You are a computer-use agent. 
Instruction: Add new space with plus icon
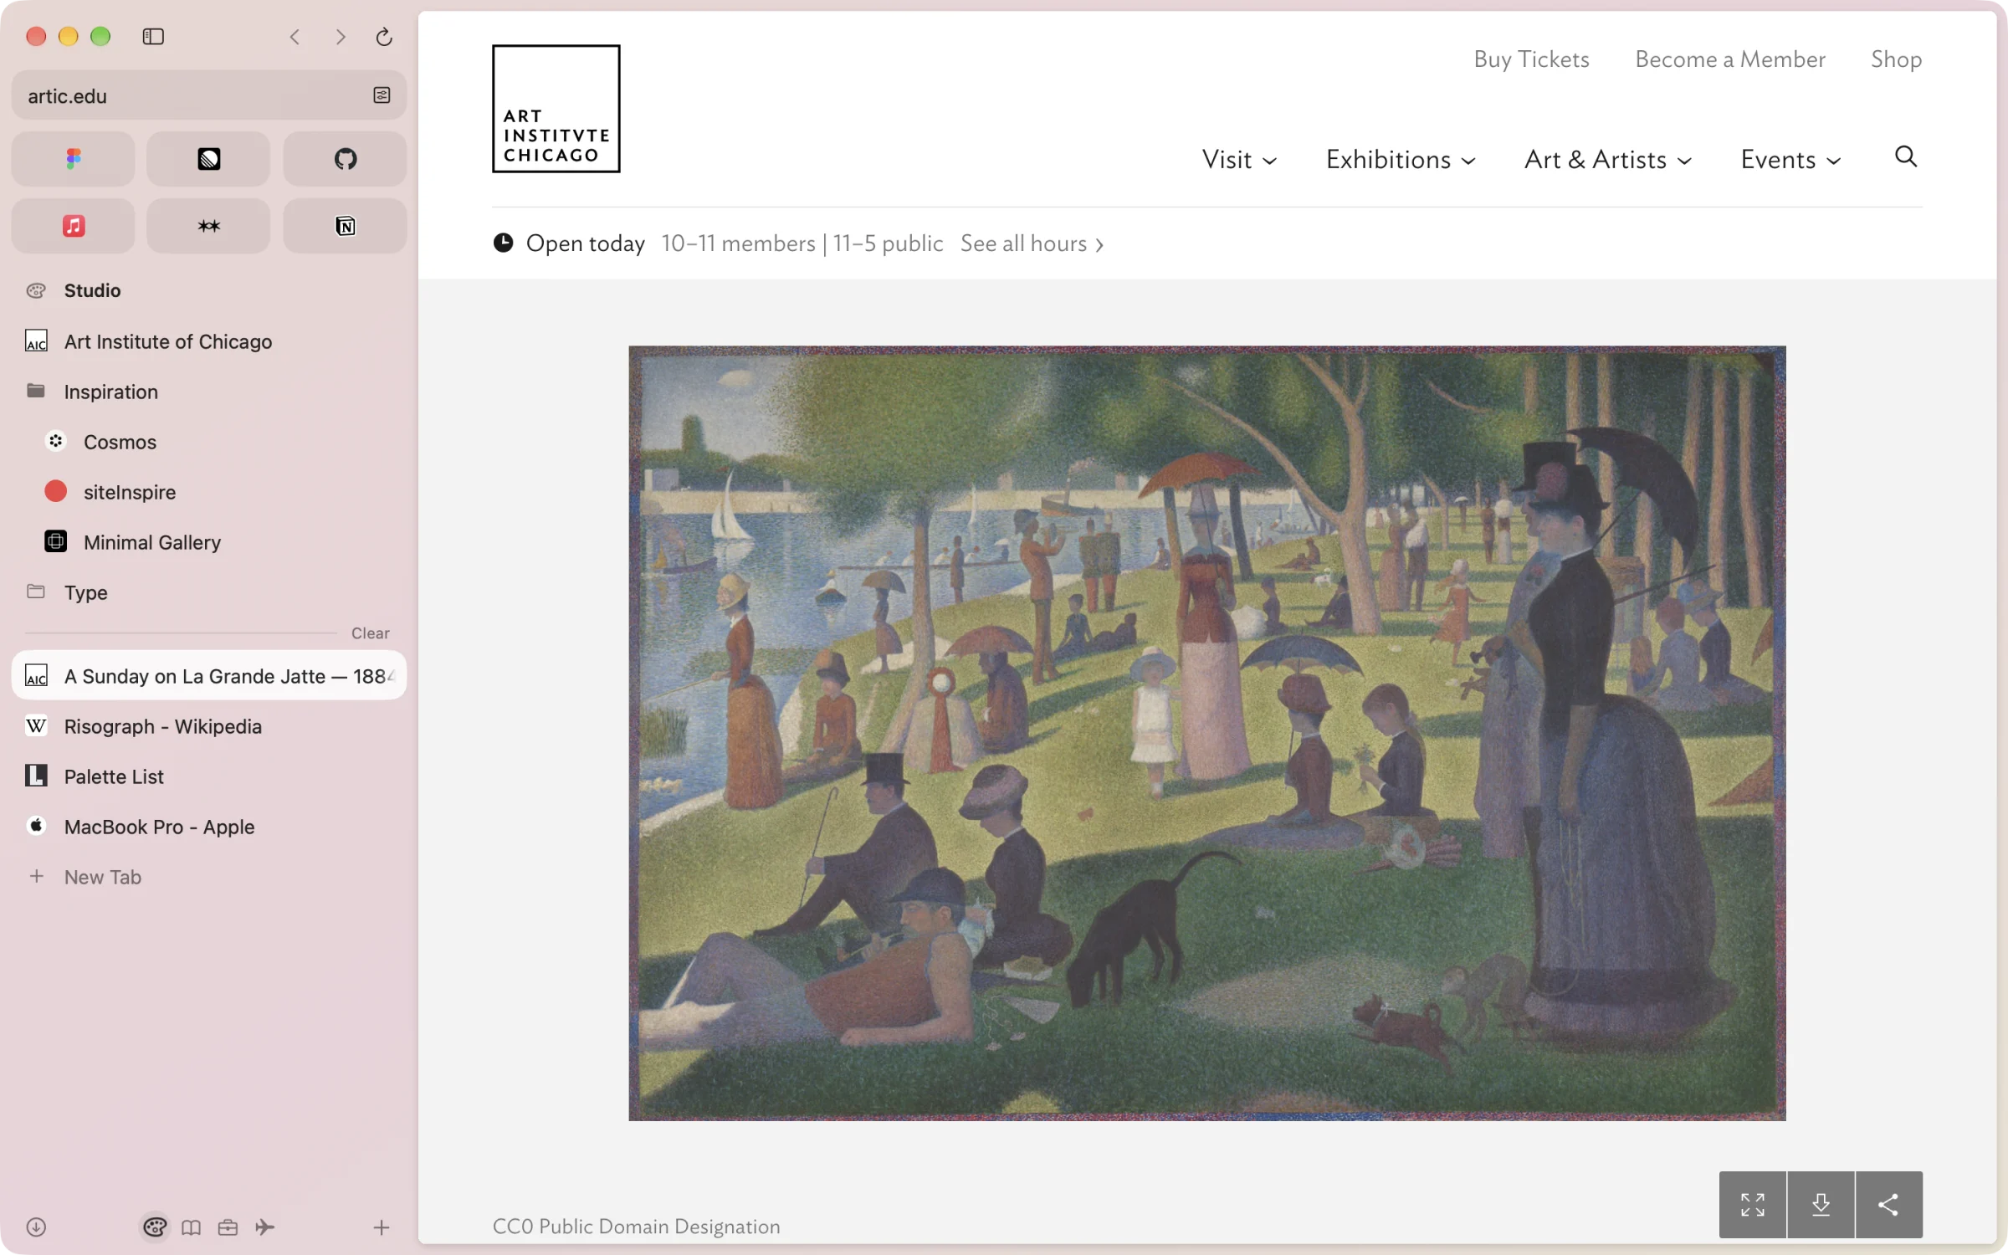(x=381, y=1227)
